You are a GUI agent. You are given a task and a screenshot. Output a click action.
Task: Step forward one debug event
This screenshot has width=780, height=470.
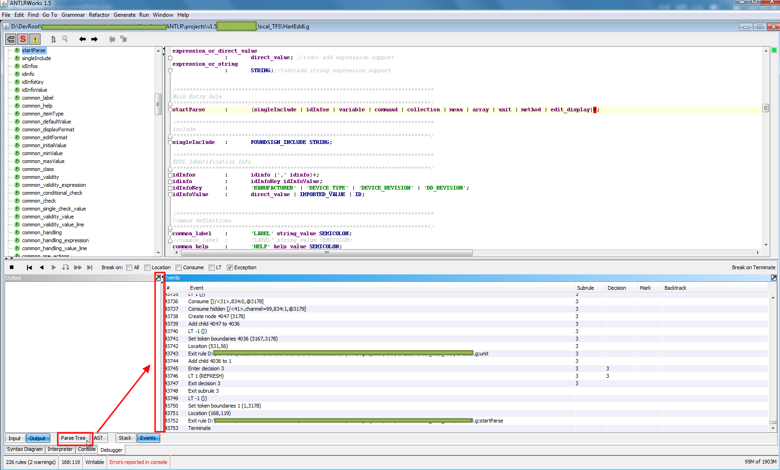(54, 267)
